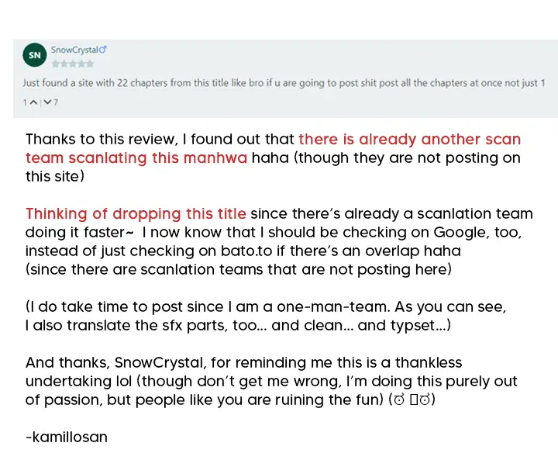Click the downvote count number 7
This screenshot has width=558, height=467.
click(x=56, y=102)
